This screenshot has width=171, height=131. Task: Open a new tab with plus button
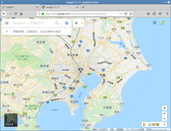(x=83, y=7)
